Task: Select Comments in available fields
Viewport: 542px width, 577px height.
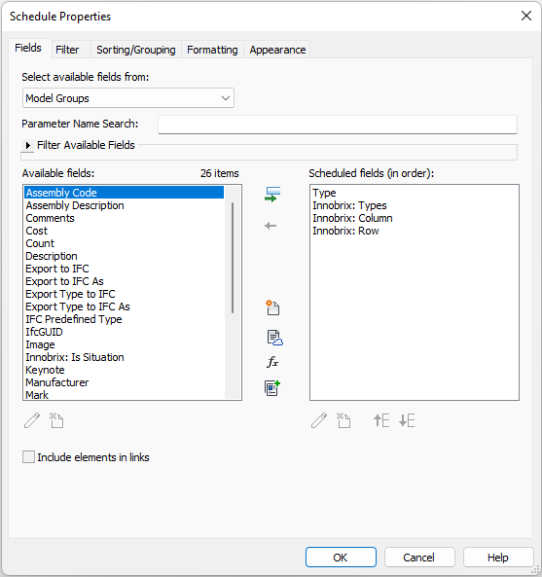Action: click(x=124, y=218)
